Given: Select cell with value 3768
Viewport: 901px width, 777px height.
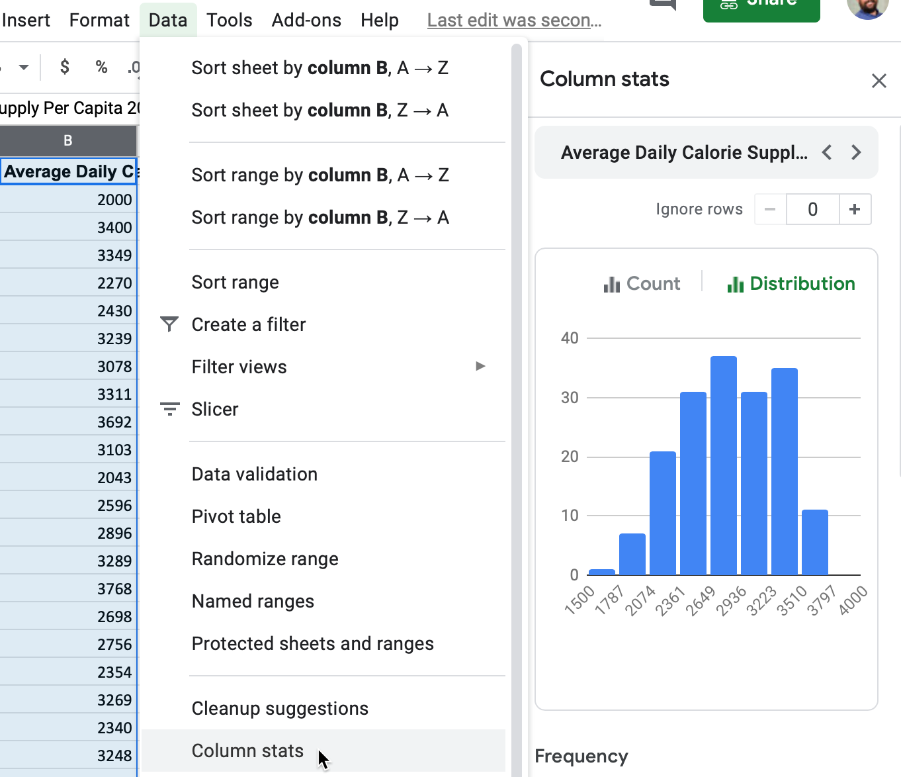Looking at the screenshot, I should (68, 589).
